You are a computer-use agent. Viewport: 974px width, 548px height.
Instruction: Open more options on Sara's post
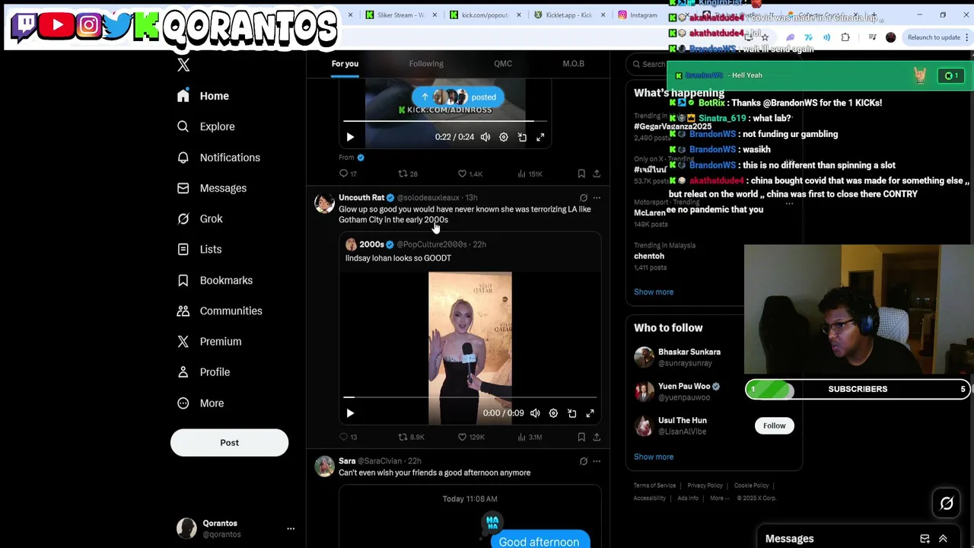point(597,461)
